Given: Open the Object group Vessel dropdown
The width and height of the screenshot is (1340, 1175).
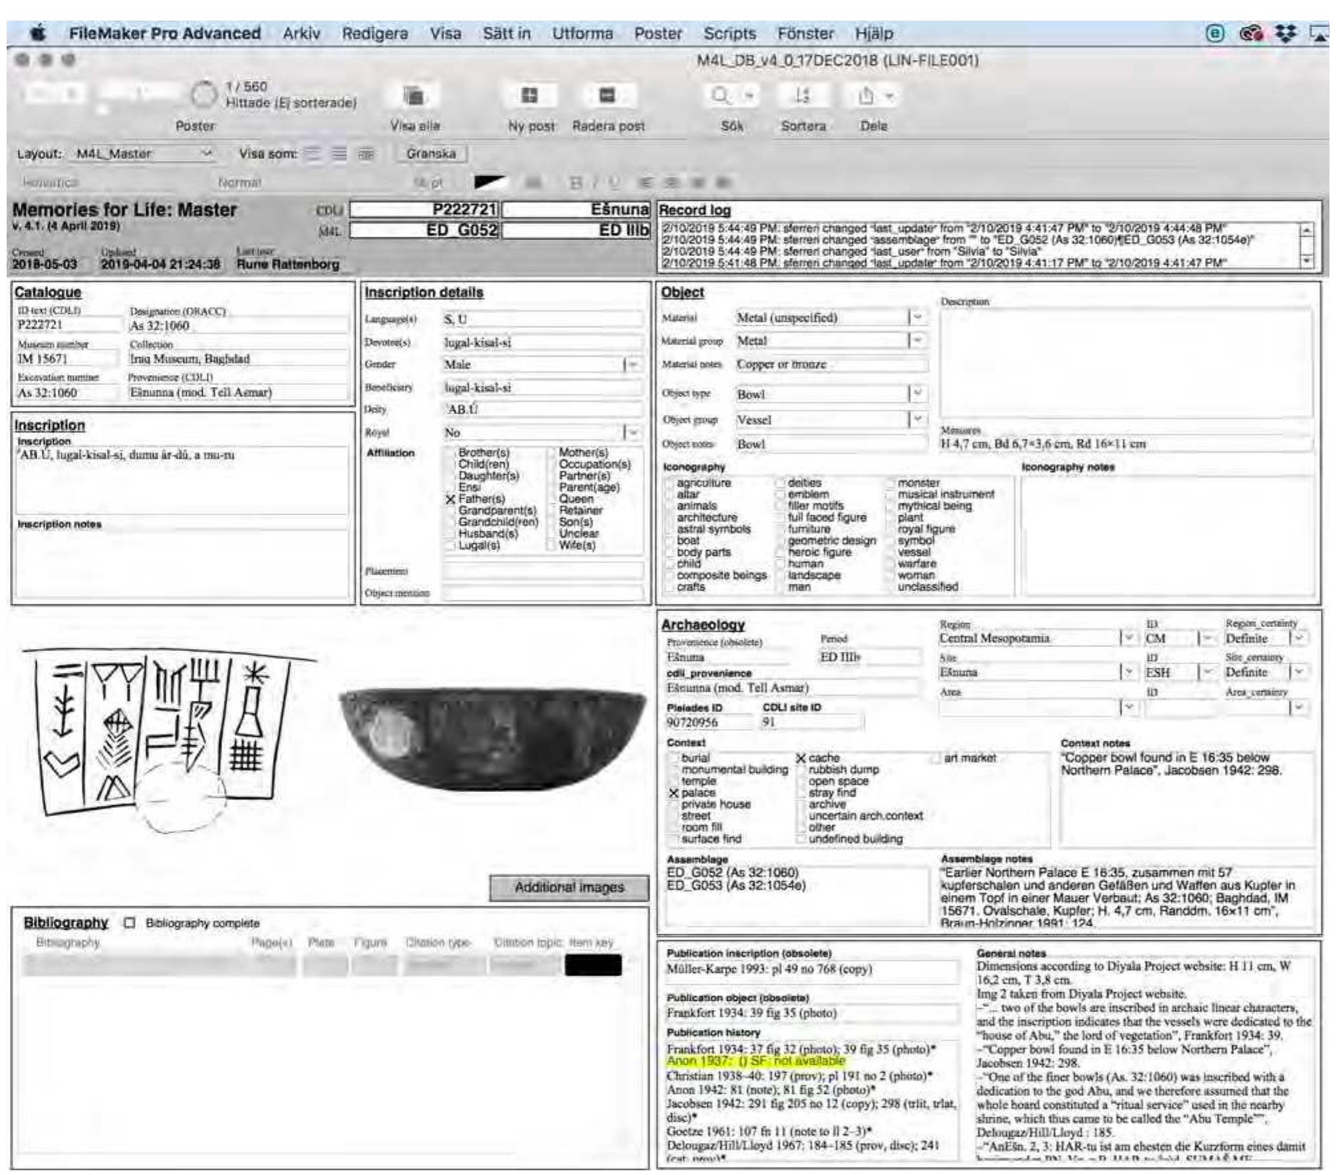Looking at the screenshot, I should point(917,420).
